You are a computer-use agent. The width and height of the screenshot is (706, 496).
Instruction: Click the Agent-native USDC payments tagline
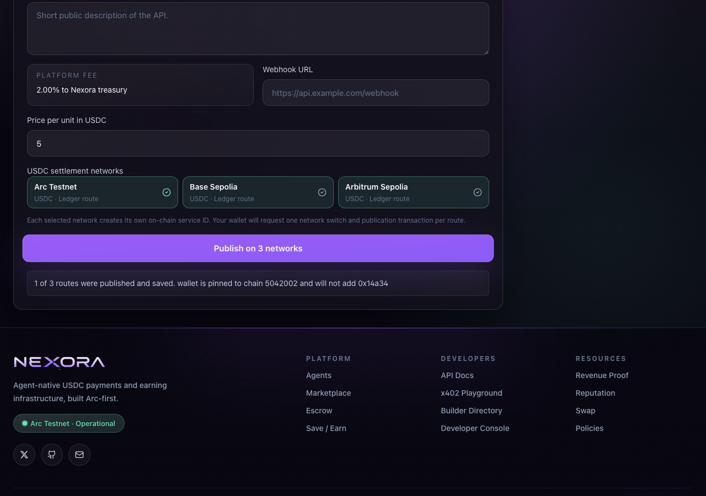point(90,392)
